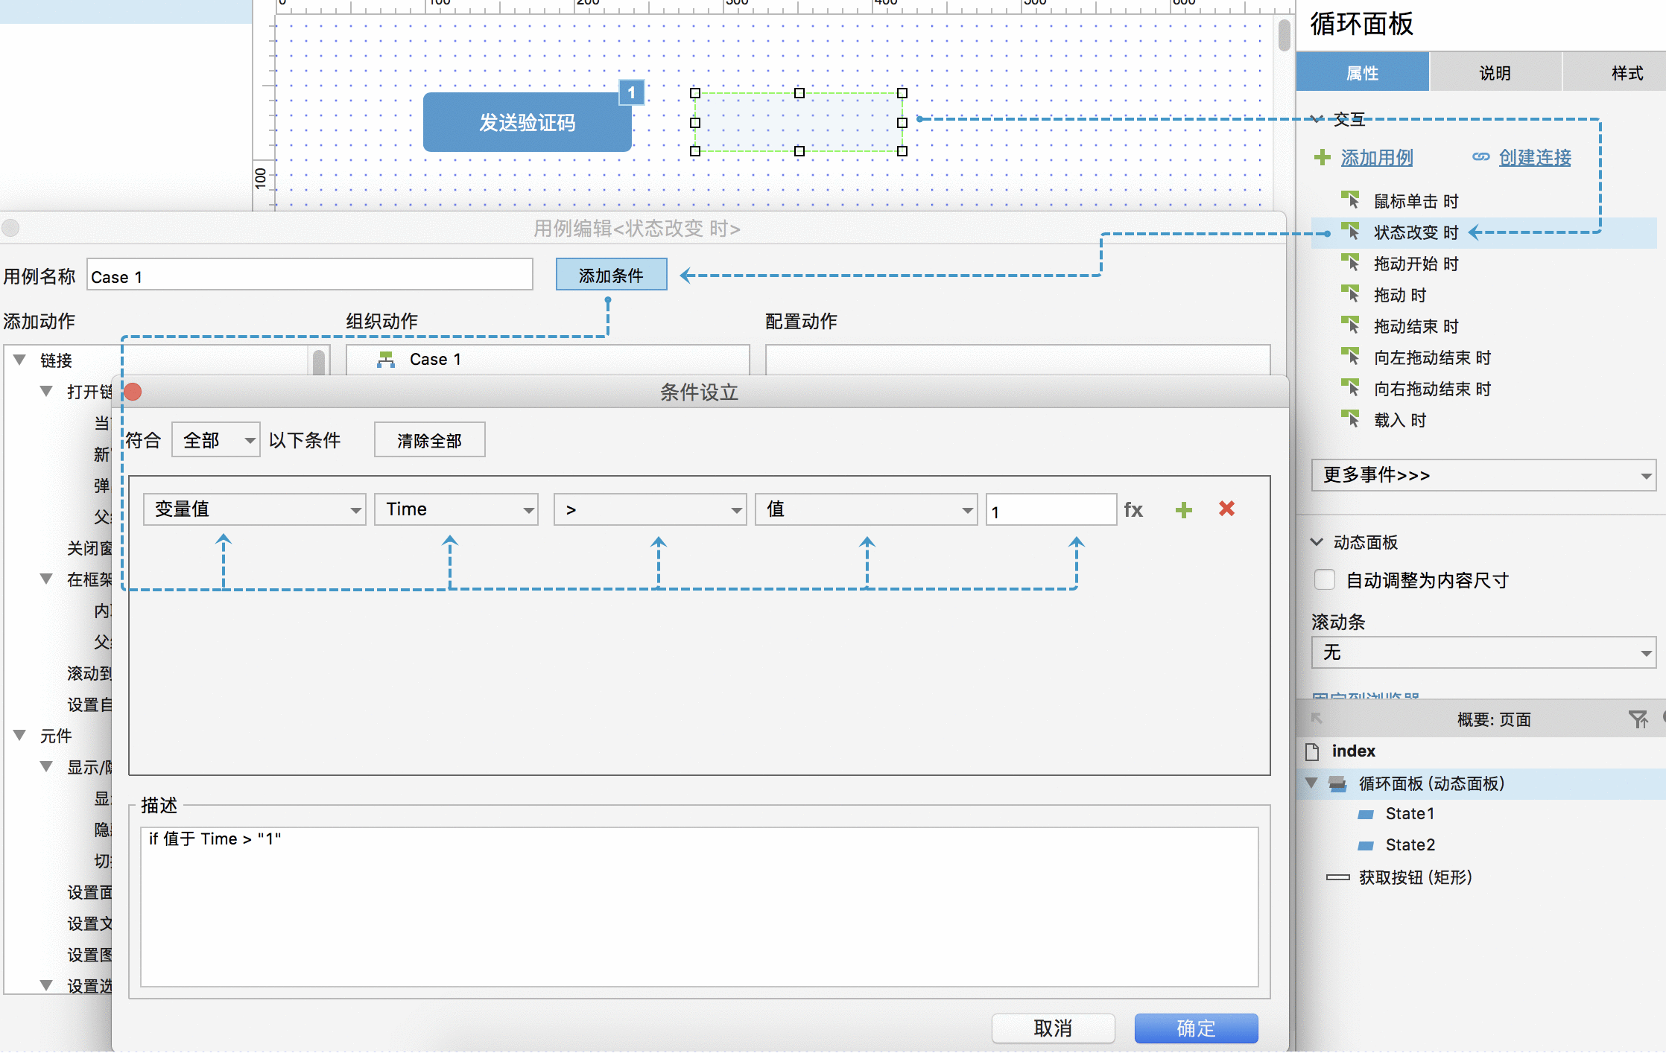Click the add condition plus icon
Screen dimensions: 1666x1053
(1184, 509)
